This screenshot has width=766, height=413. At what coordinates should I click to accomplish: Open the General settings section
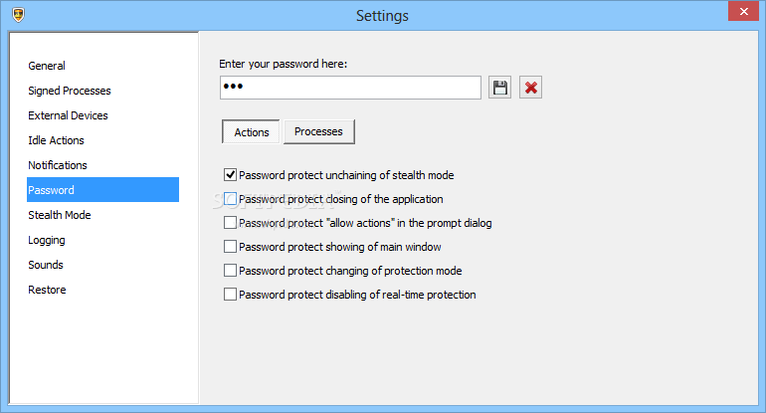click(x=47, y=66)
